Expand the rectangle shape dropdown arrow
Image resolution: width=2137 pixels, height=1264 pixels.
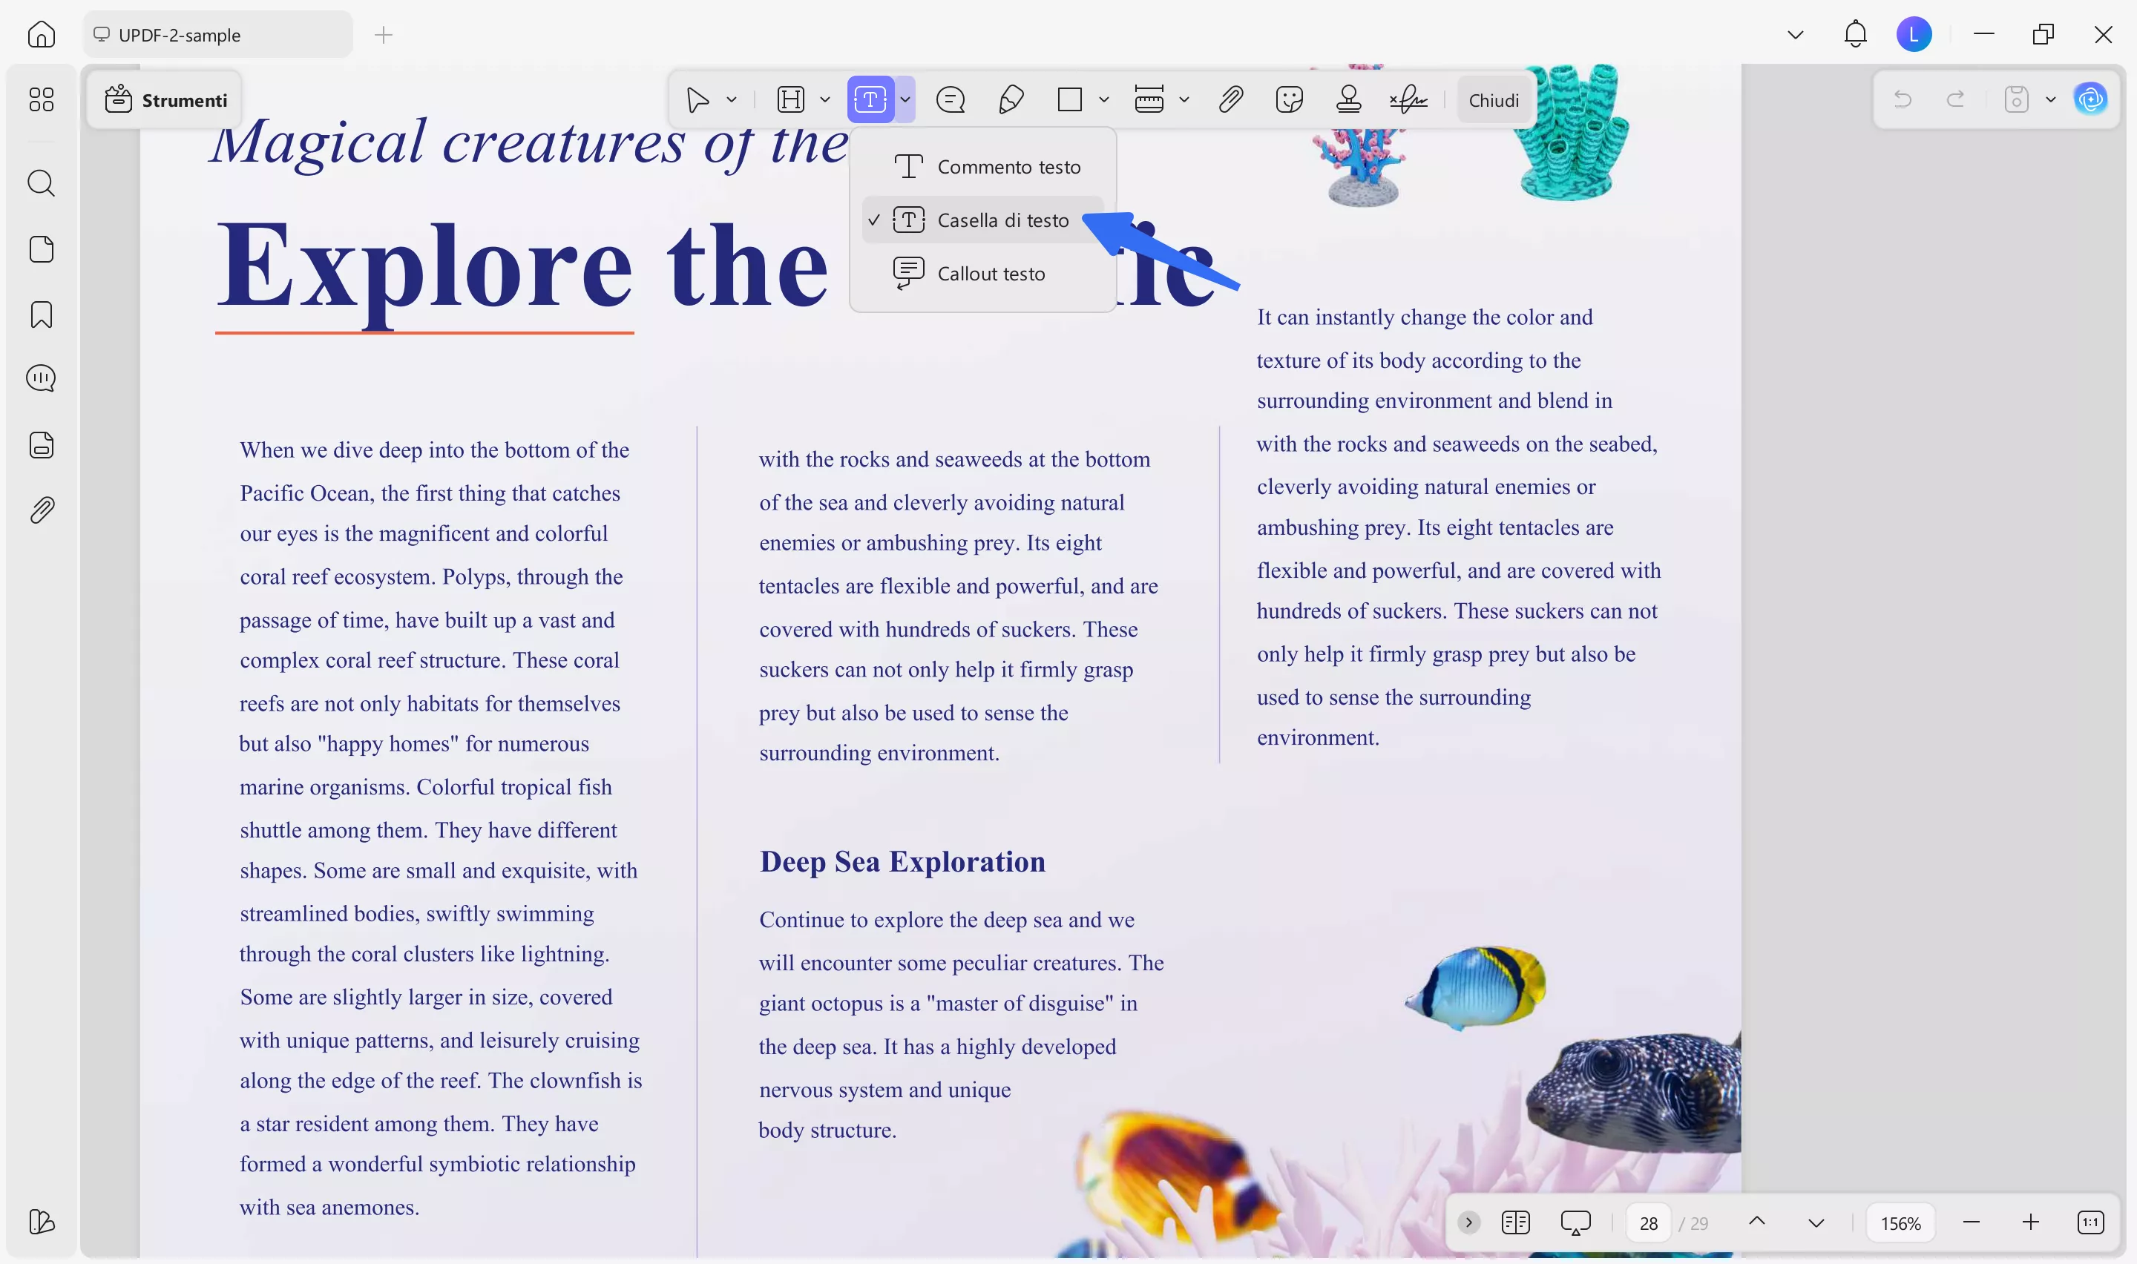[1104, 100]
